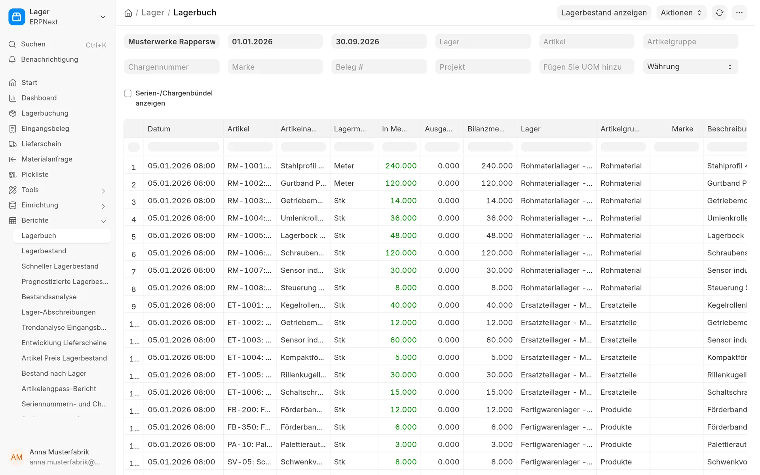This screenshot has height=475, width=760.
Task: Click the Artikelgruppe filter field
Action: pos(690,42)
